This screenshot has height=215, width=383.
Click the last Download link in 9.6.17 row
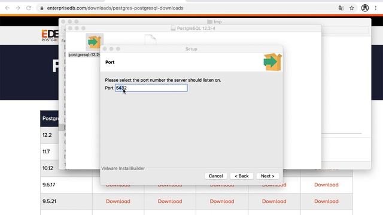click(x=326, y=185)
